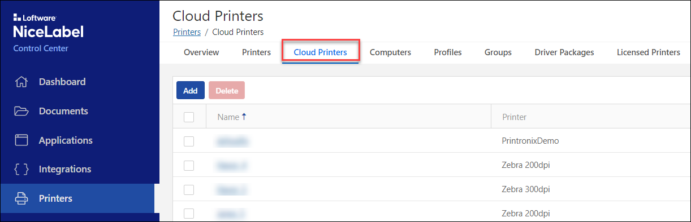Switch to the Overview tab
The image size is (691, 222).
coord(201,52)
